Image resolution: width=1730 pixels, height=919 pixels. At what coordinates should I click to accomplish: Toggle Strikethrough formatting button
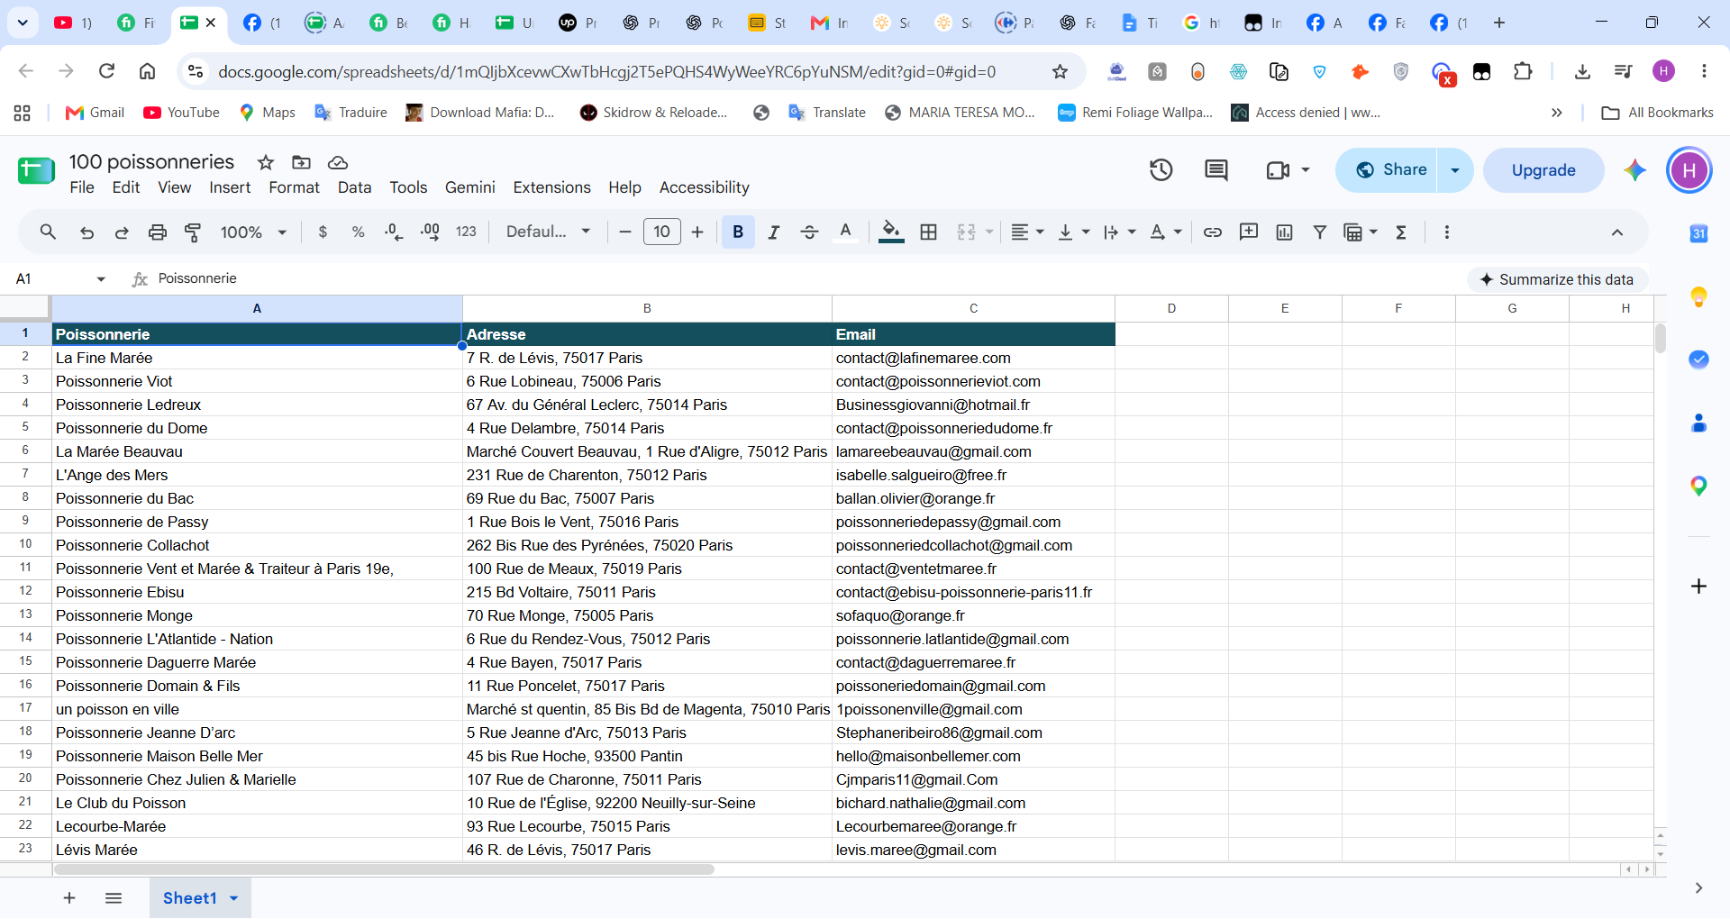[x=809, y=232]
